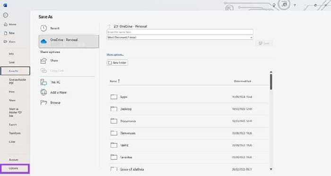Click the scrollbar down arrow
Viewport: 331px width, 176px height.
(271, 169)
